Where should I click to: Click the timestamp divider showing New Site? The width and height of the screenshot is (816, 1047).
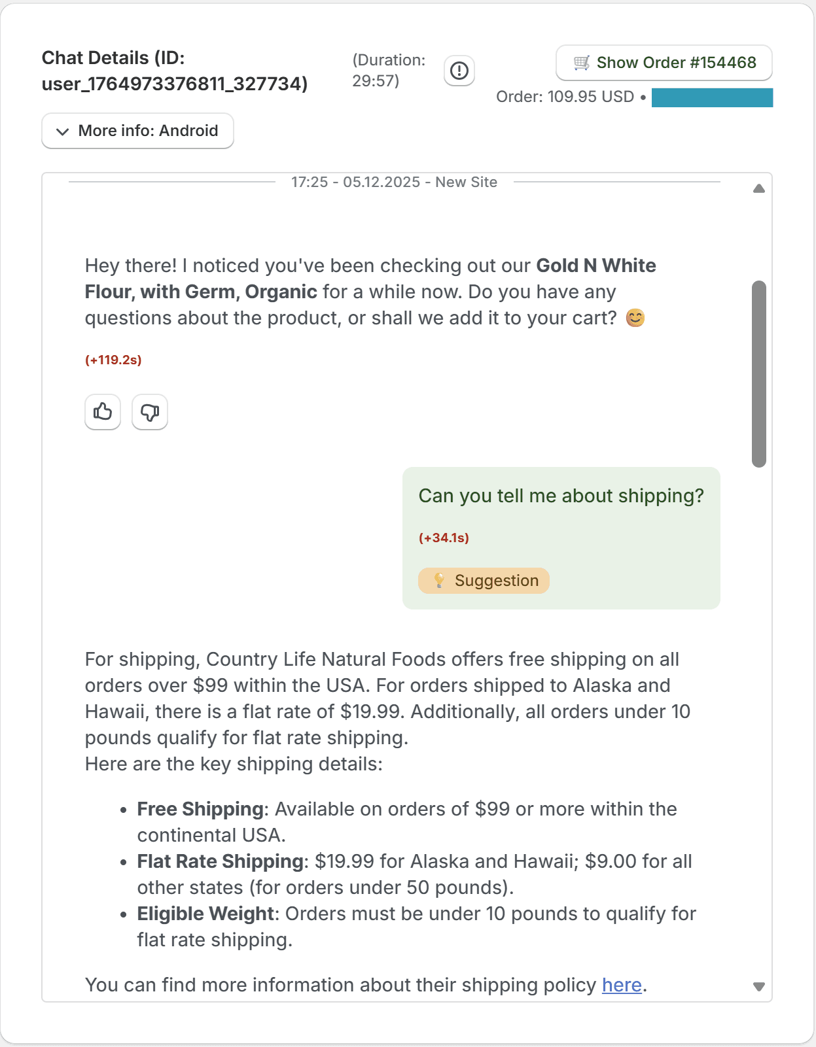[x=394, y=182]
